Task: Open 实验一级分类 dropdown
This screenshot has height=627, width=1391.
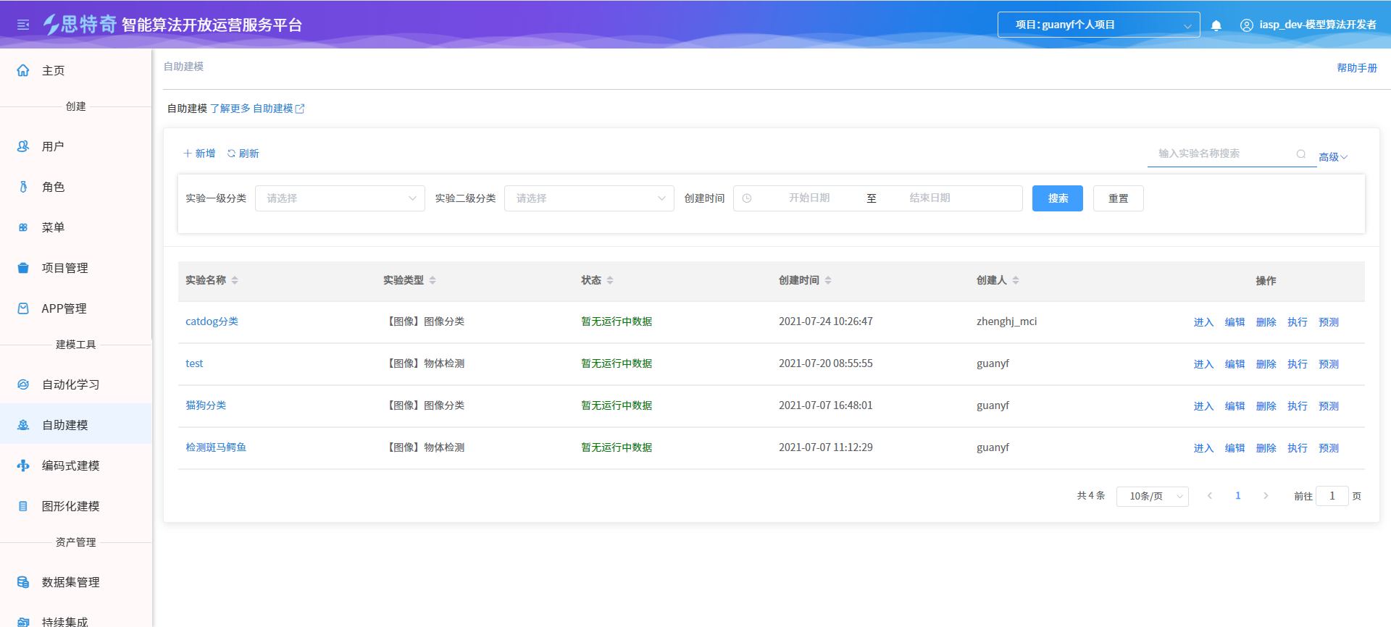Action: [340, 198]
